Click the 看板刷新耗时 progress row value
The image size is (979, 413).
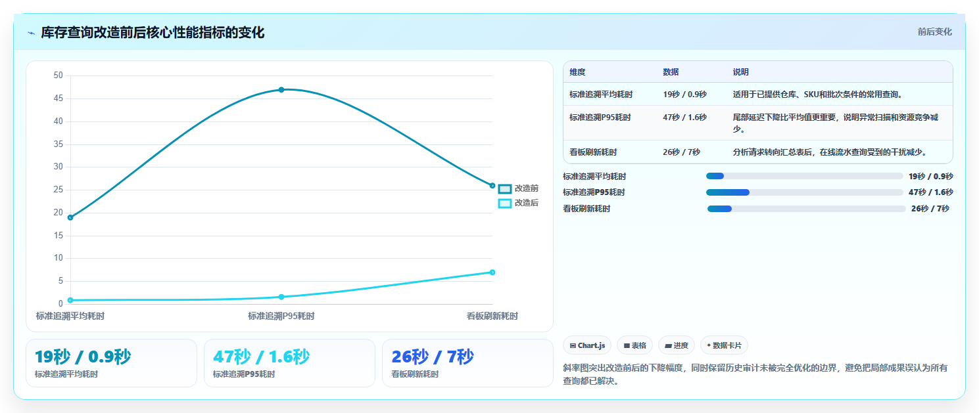(930, 209)
